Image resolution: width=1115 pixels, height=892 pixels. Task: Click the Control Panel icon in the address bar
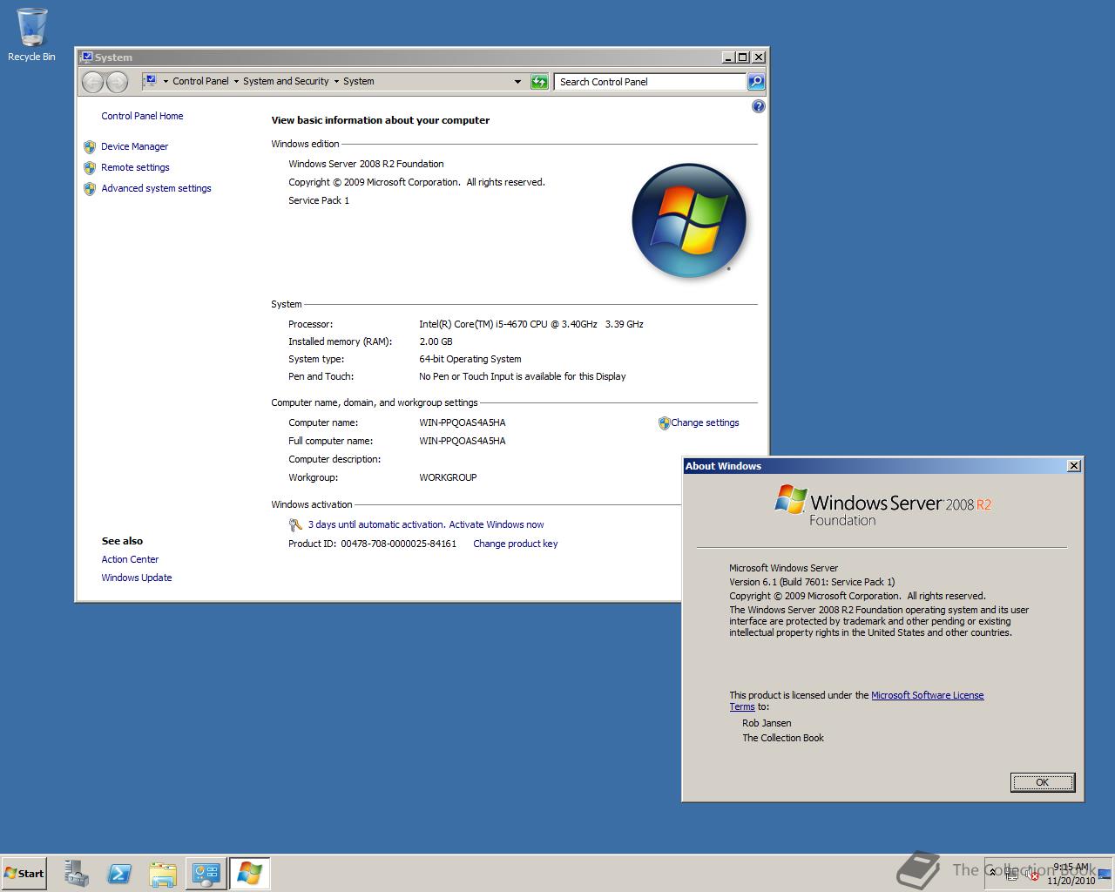click(x=150, y=81)
